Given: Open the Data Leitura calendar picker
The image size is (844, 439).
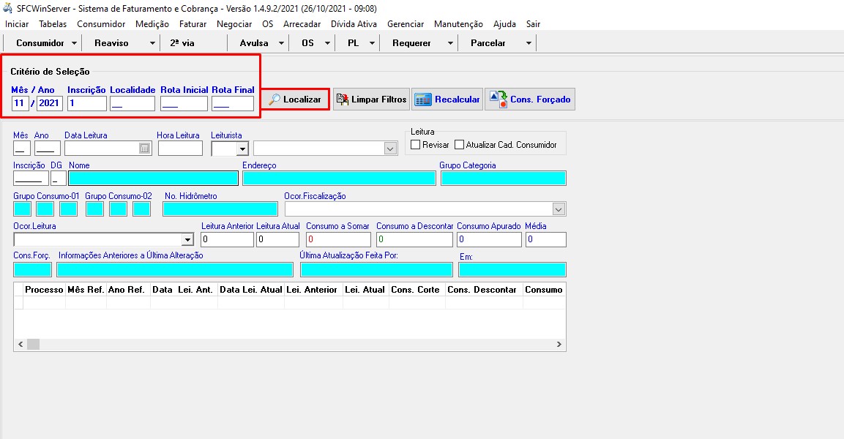Looking at the screenshot, I should (144, 149).
